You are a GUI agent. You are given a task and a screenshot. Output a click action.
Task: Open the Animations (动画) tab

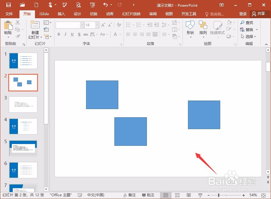[109, 14]
